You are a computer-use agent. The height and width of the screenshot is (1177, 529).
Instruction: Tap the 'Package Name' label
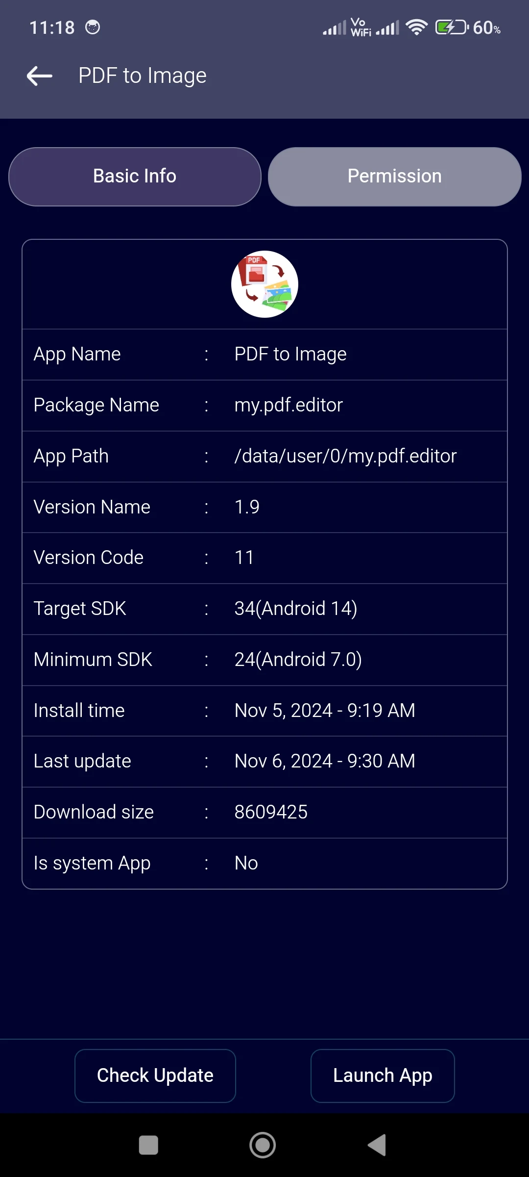[96, 405]
